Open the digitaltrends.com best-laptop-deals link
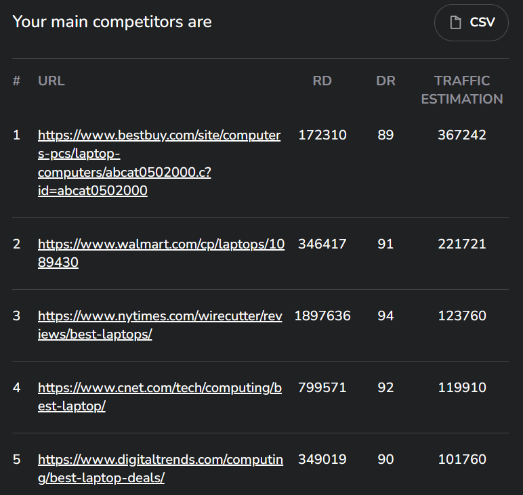Screen dimensions: 523x495 coord(161,469)
